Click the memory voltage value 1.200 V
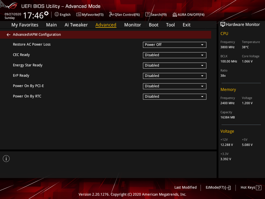265x199 pixels. [x=247, y=103]
